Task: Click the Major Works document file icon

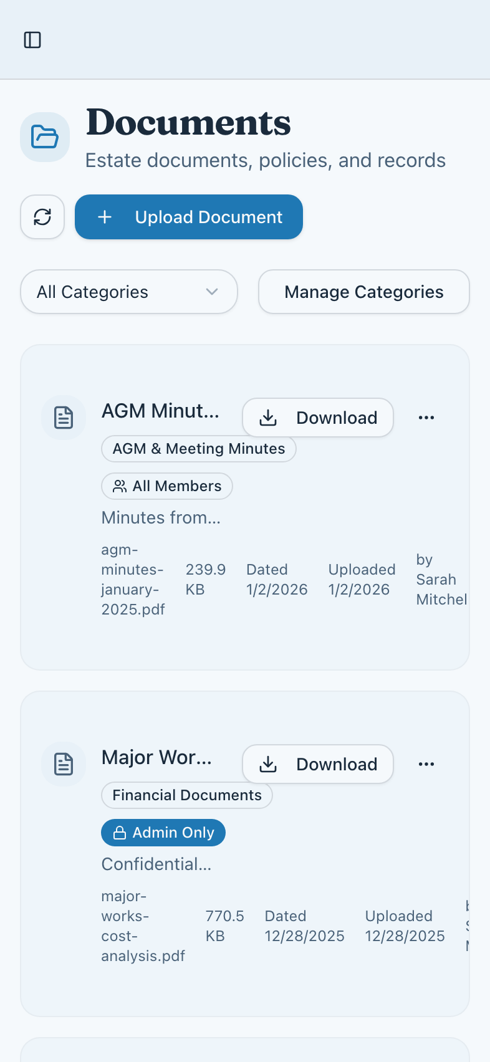Action: coord(64,764)
